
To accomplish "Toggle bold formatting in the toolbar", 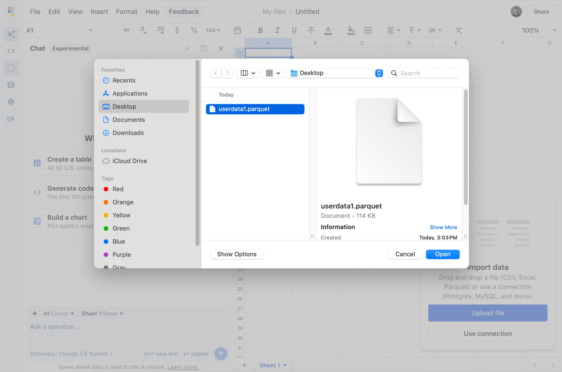I will pyautogui.click(x=260, y=30).
